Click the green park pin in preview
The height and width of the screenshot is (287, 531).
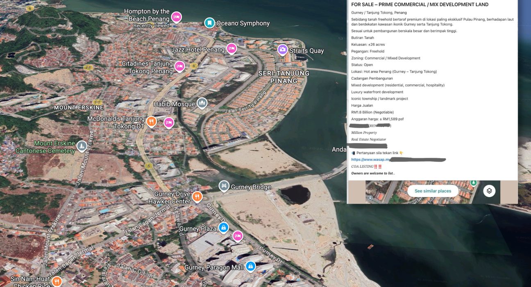click(473, 182)
